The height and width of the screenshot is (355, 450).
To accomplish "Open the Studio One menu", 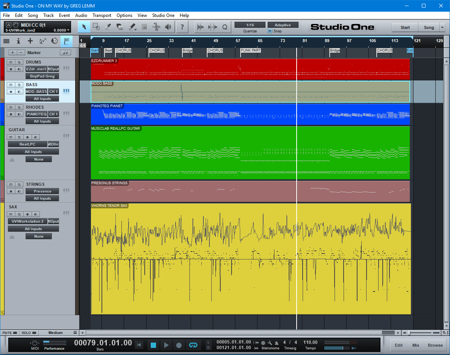I will click(x=163, y=15).
